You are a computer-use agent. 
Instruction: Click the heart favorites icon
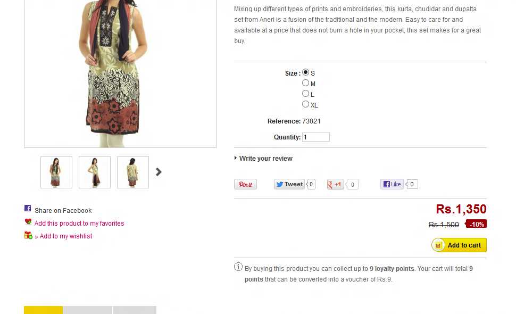[28, 221]
